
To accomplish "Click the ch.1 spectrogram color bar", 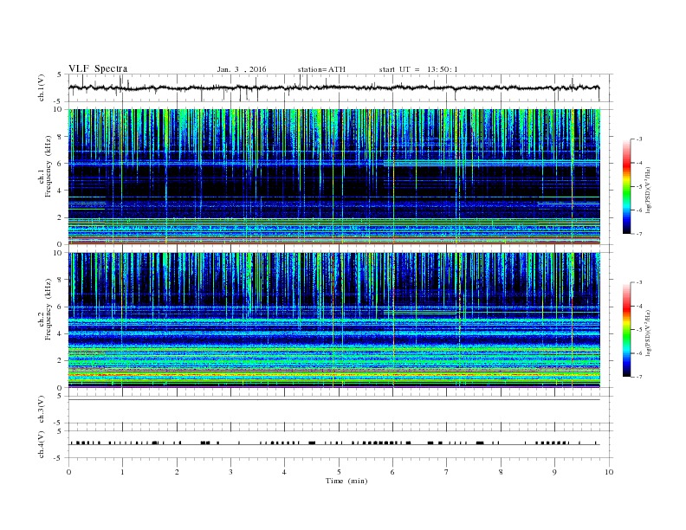I will (x=626, y=186).
